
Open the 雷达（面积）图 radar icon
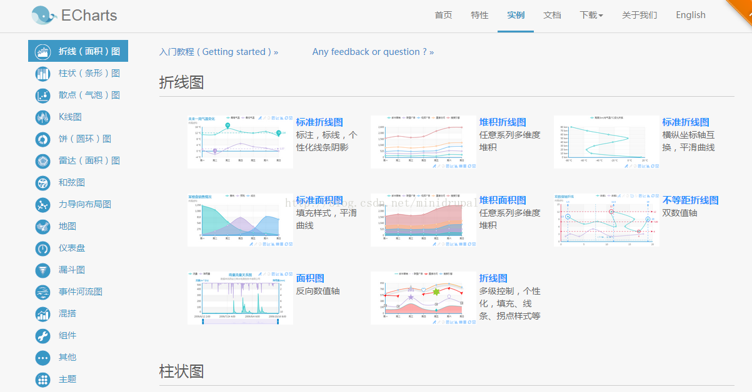tap(43, 161)
